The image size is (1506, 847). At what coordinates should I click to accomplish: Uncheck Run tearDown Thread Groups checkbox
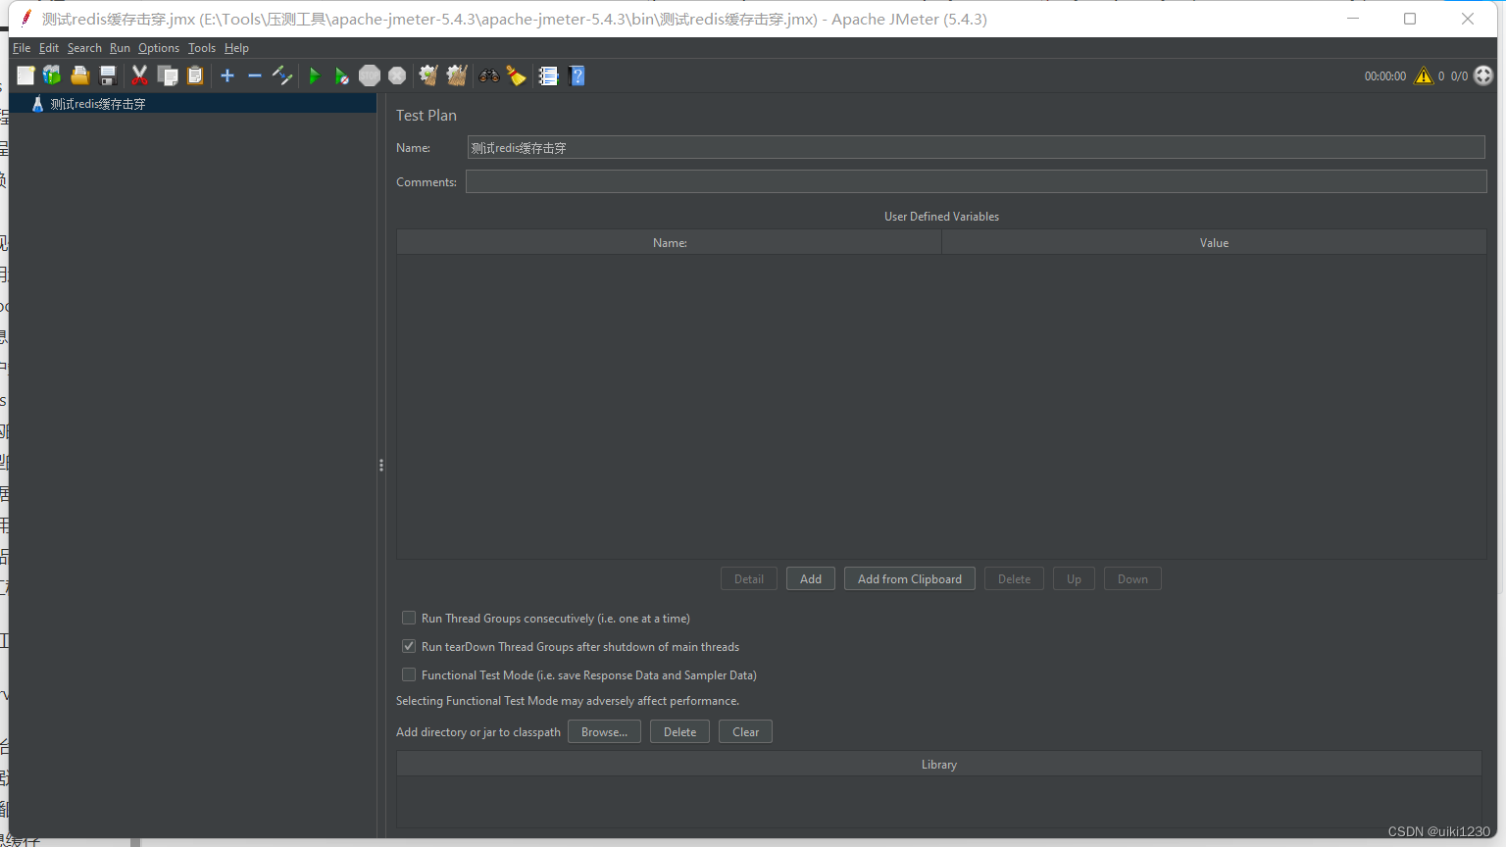[409, 646]
